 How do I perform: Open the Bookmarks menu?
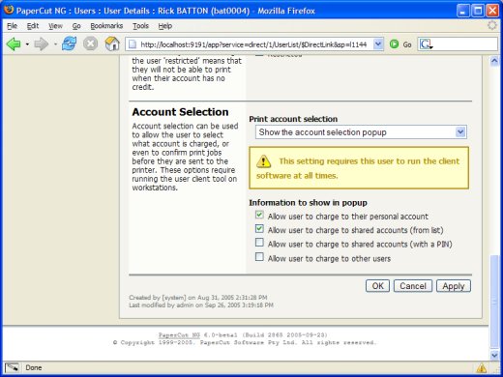[x=106, y=26]
